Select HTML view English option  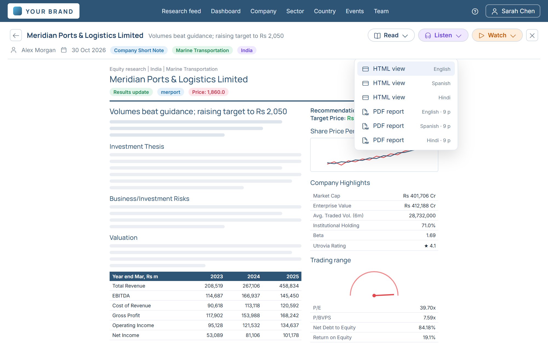tap(406, 69)
